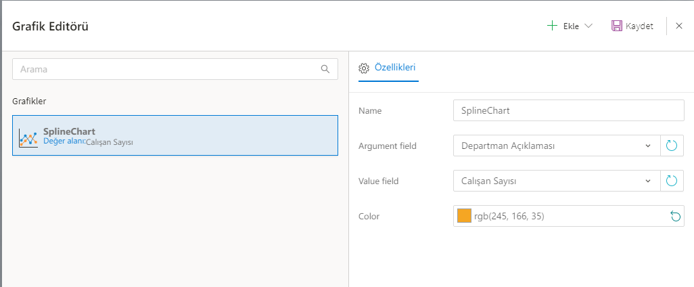Select the SplineChart title in Grafikler list

(x=69, y=131)
